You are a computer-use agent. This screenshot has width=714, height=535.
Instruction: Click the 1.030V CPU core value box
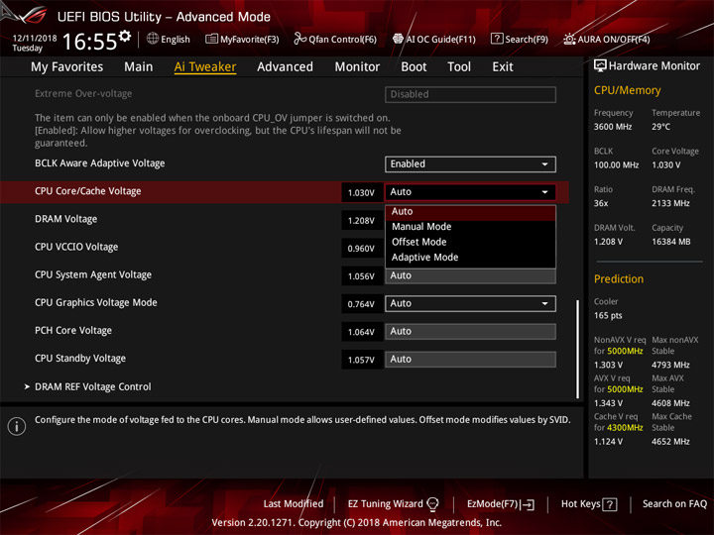pyautogui.click(x=362, y=193)
